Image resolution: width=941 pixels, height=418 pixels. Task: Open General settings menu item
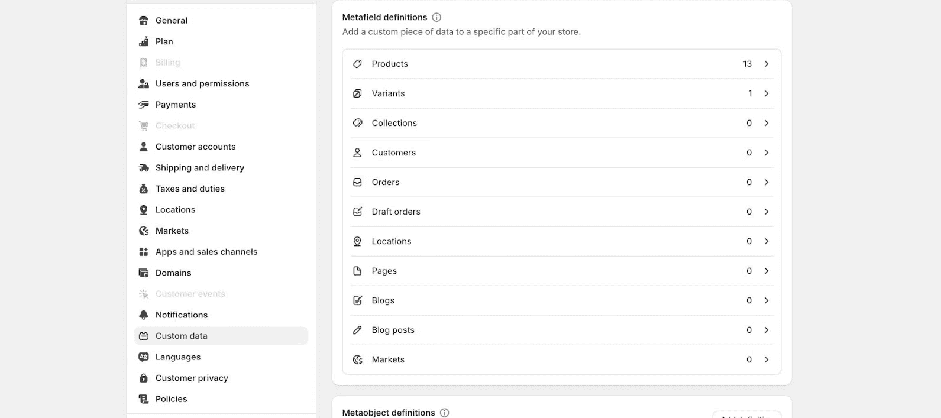(221, 21)
